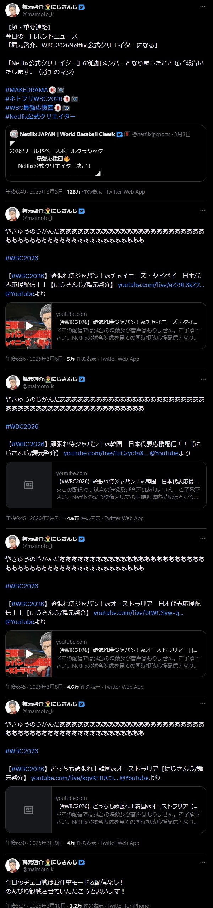Play the vsオーストラリア YouTube video thumbnail

[x=29, y=653]
